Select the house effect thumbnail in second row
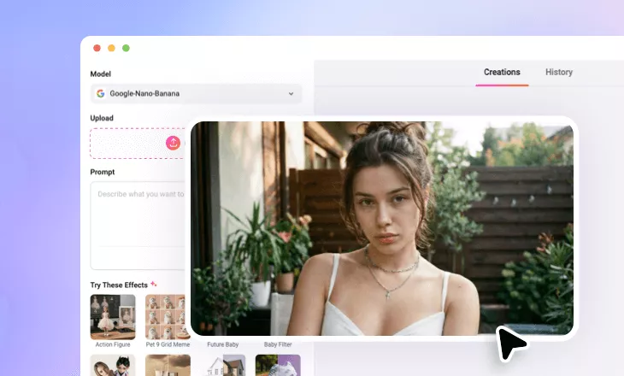Image resolution: width=624 pixels, height=376 pixels. pyautogui.click(x=223, y=365)
